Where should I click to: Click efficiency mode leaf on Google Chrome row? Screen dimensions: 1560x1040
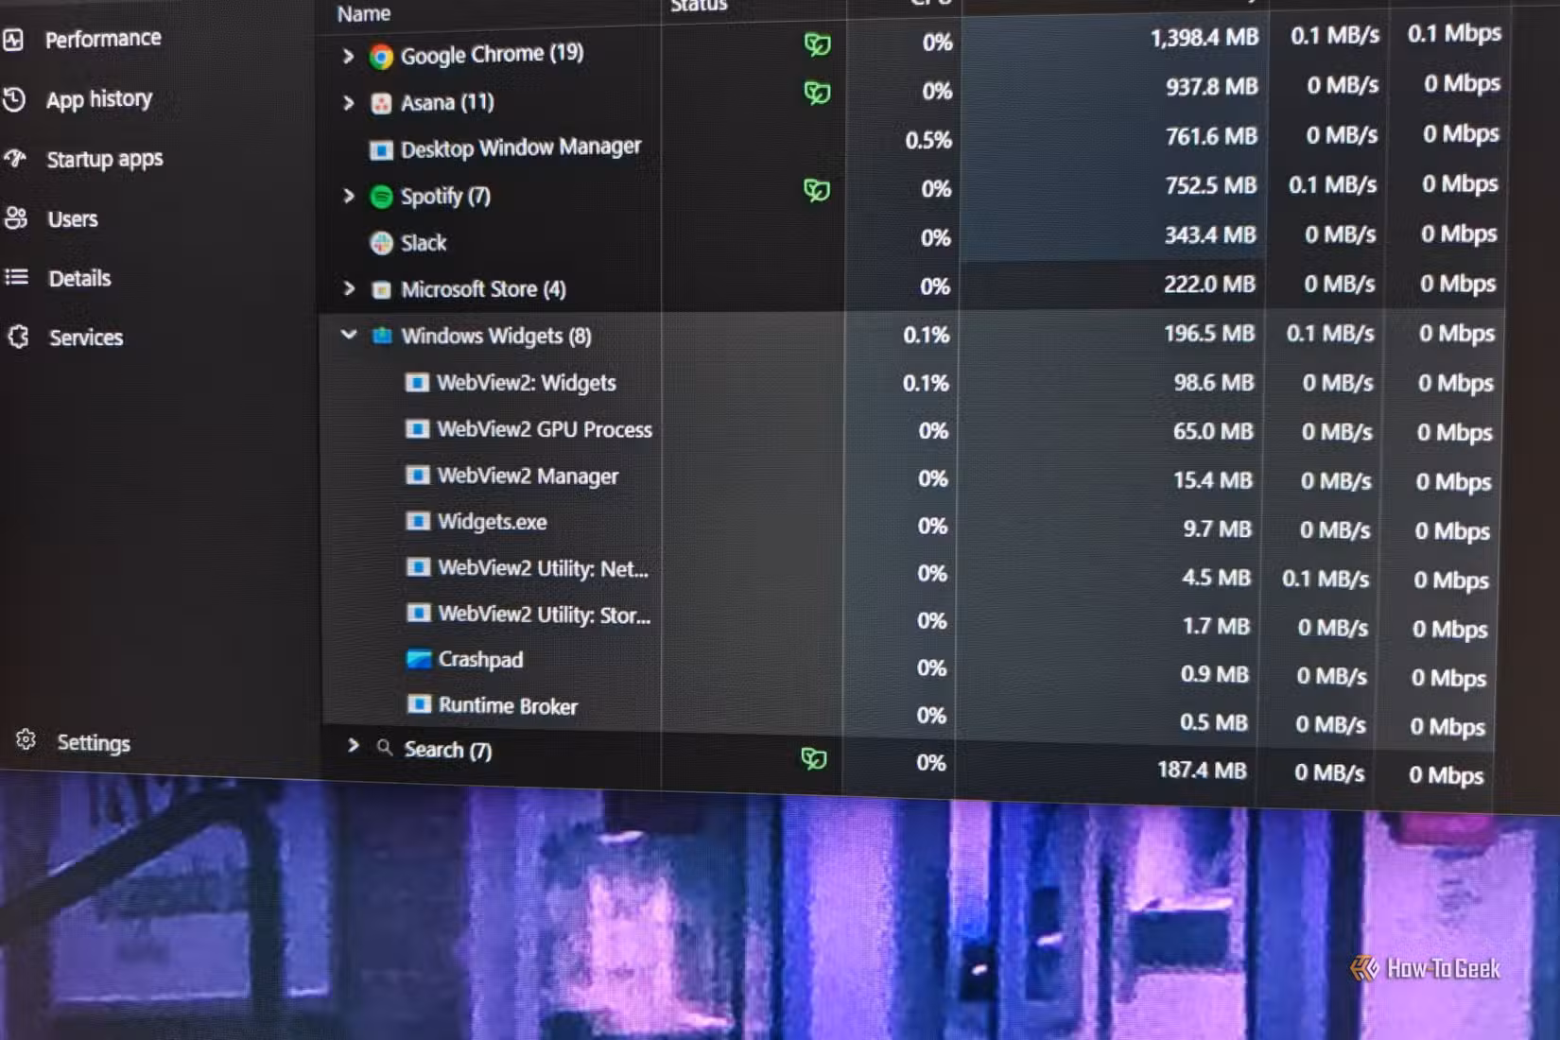[x=817, y=44]
